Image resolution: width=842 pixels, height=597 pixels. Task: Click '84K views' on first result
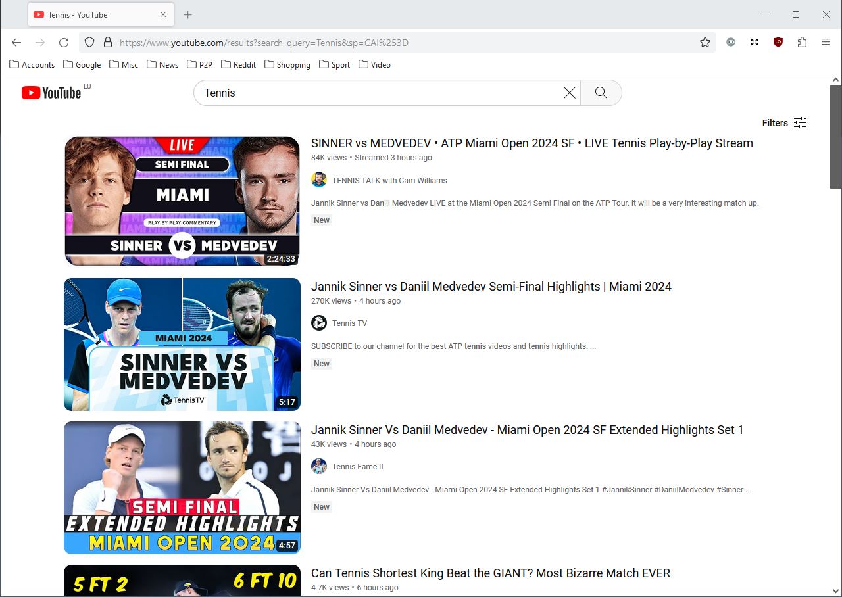[329, 158]
